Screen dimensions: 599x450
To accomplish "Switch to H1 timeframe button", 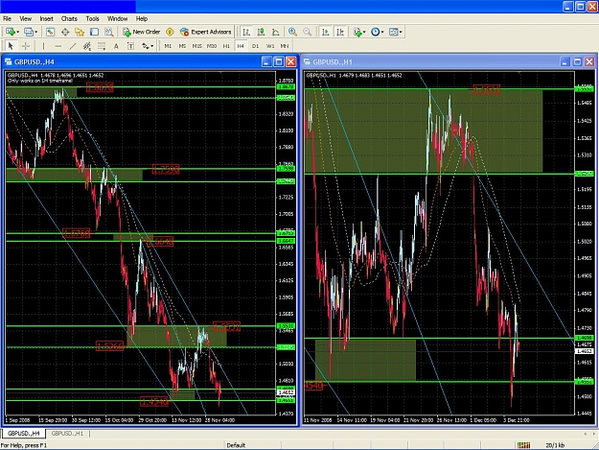I will pyautogui.click(x=226, y=46).
